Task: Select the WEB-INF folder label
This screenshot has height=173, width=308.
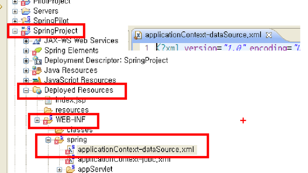Action: (x=71, y=120)
